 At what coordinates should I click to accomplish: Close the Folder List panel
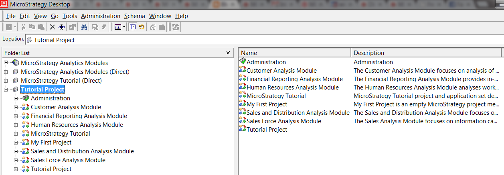[x=228, y=53]
